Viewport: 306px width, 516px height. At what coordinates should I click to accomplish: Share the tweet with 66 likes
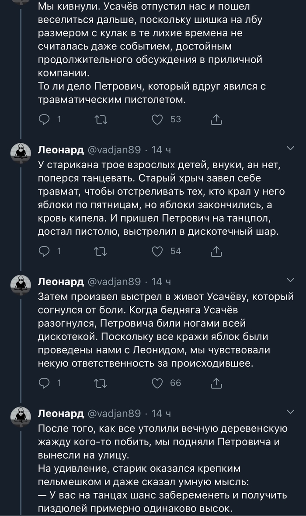click(x=216, y=383)
